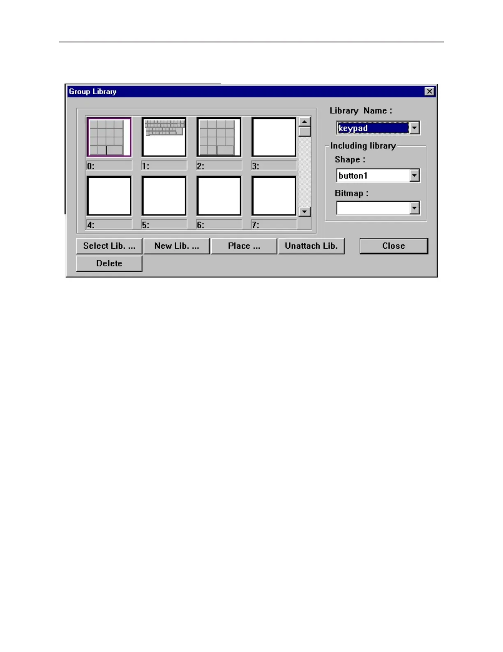Create a new library with New Lib. ...
The image size is (503, 652).
(177, 246)
